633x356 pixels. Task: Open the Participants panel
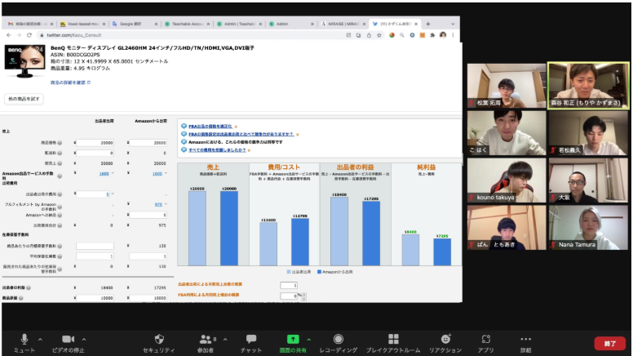tap(206, 344)
